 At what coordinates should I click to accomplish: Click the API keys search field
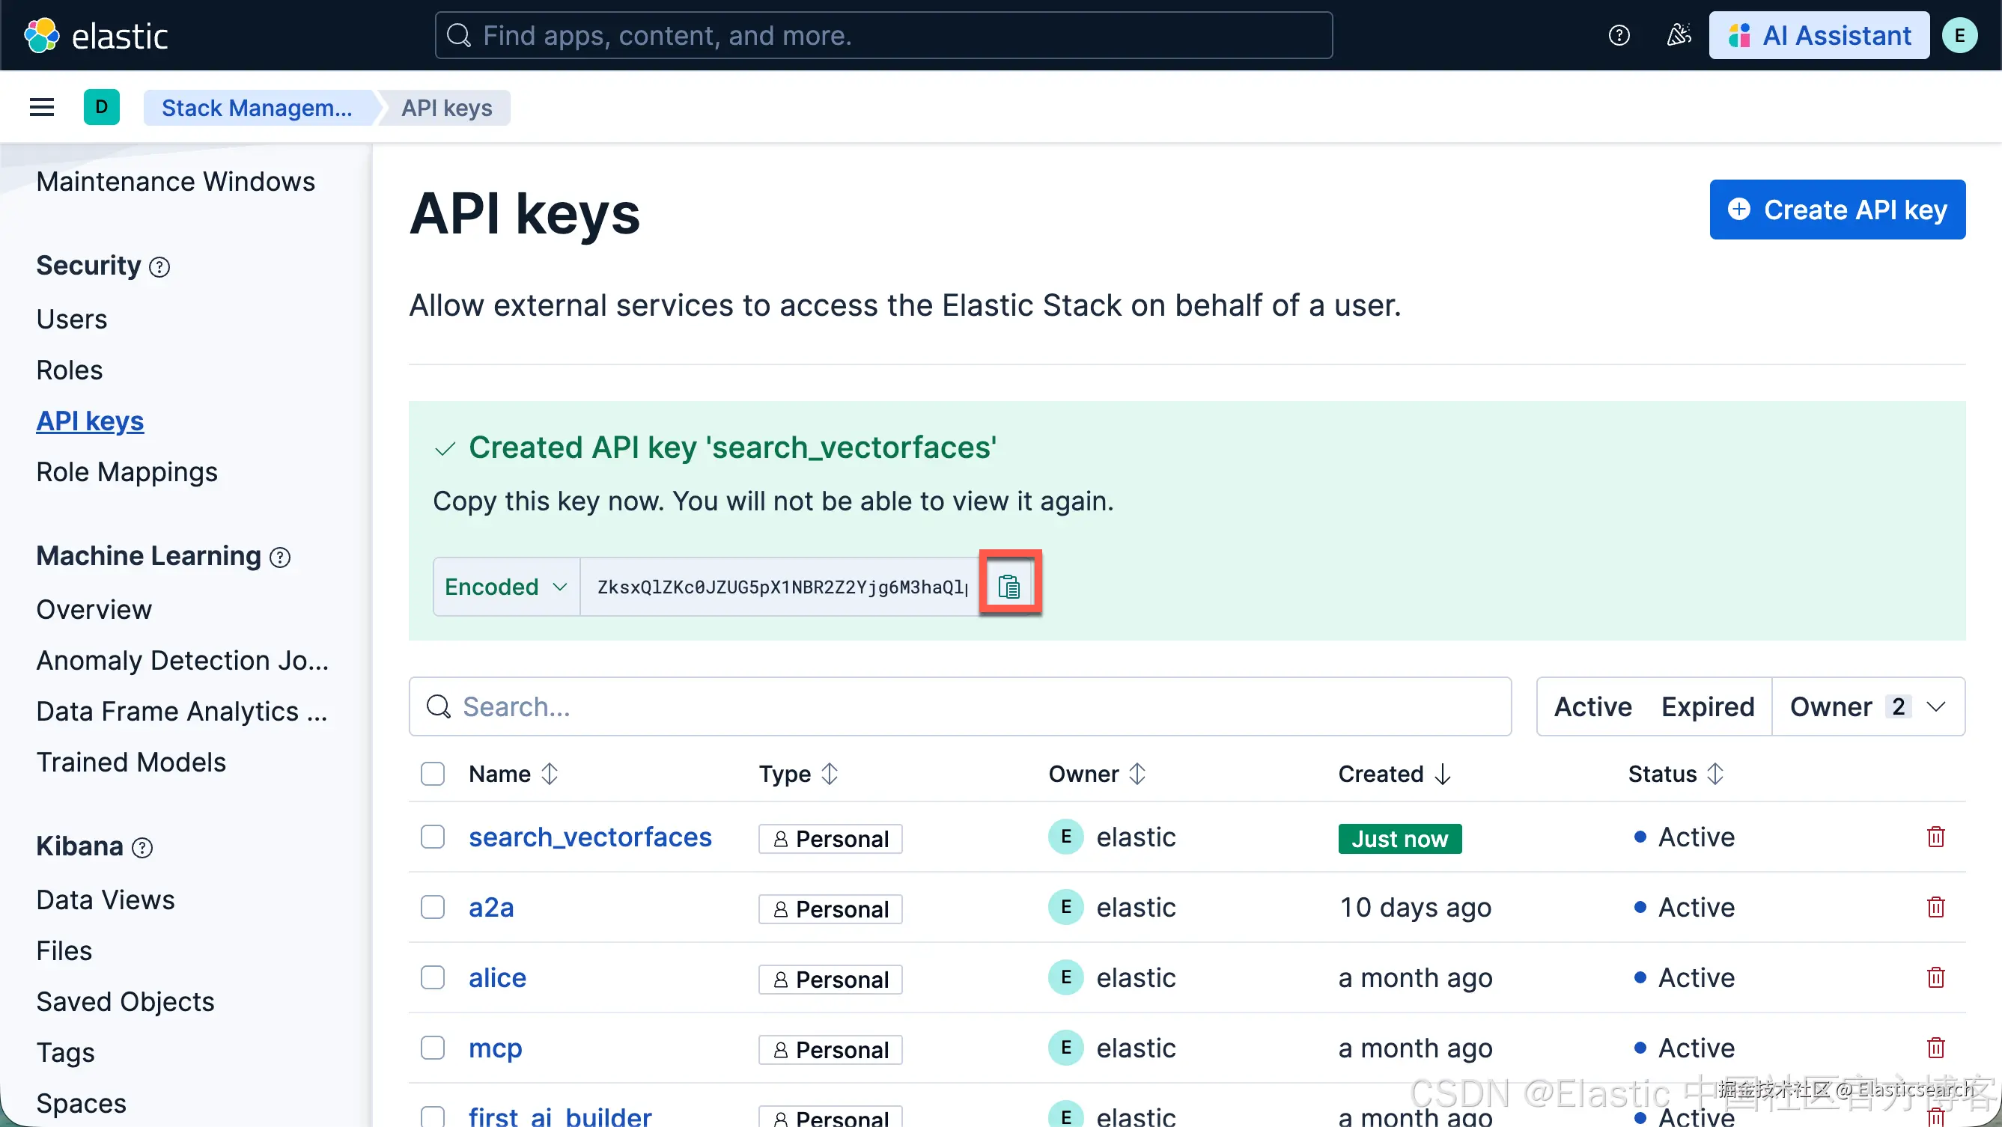(x=960, y=706)
